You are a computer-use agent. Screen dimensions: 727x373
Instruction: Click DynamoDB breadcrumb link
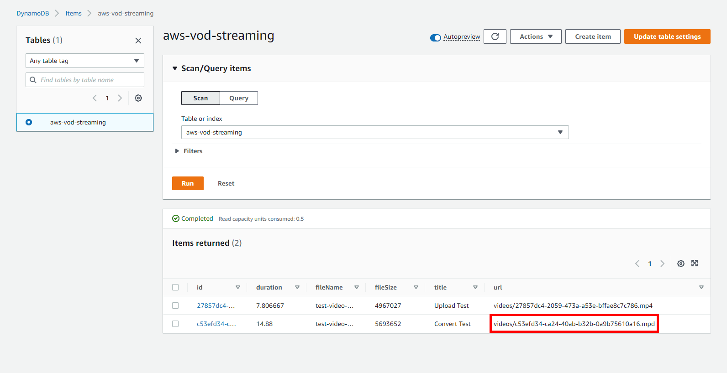[x=32, y=13]
